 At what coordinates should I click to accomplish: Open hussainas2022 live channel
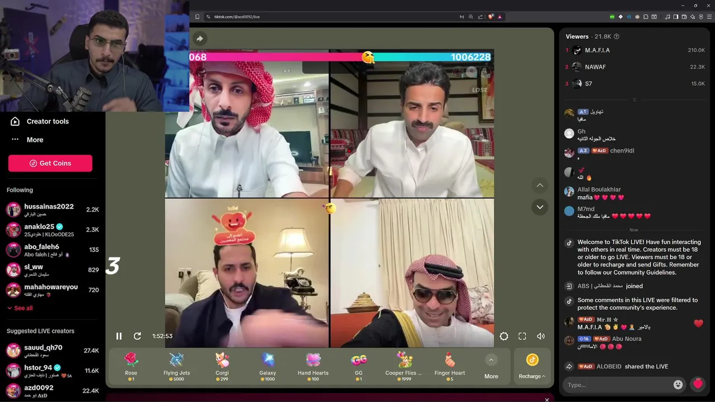click(53, 209)
